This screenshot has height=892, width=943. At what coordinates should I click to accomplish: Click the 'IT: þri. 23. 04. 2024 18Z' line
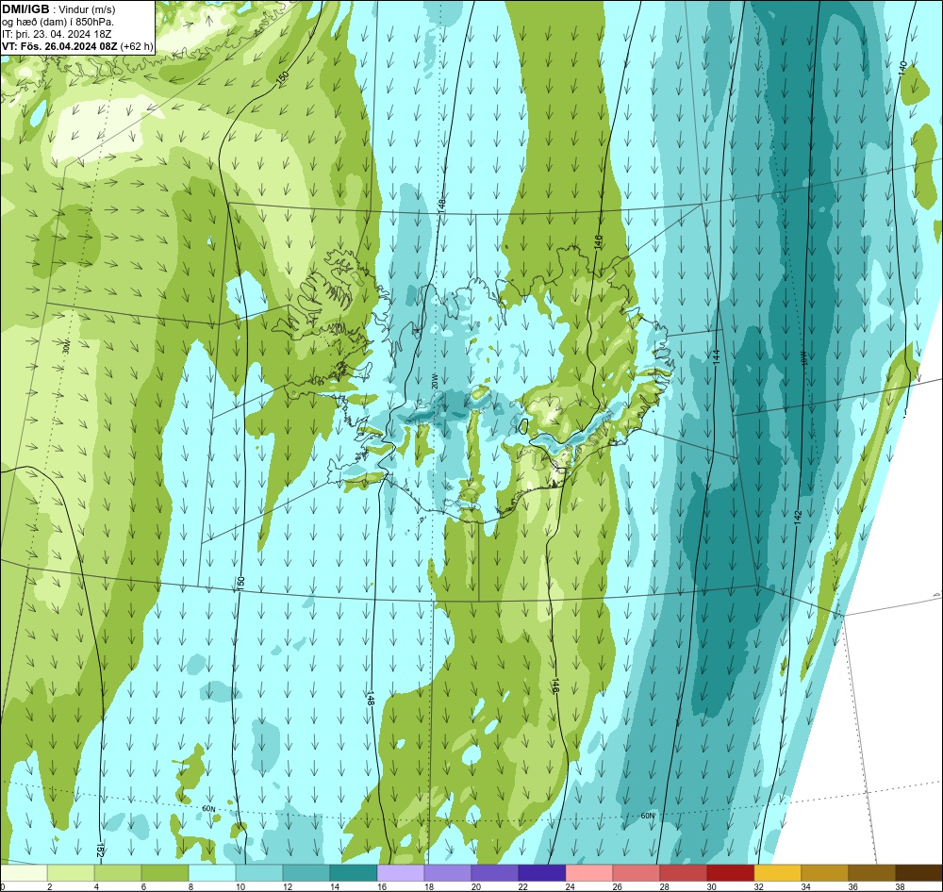(x=57, y=34)
